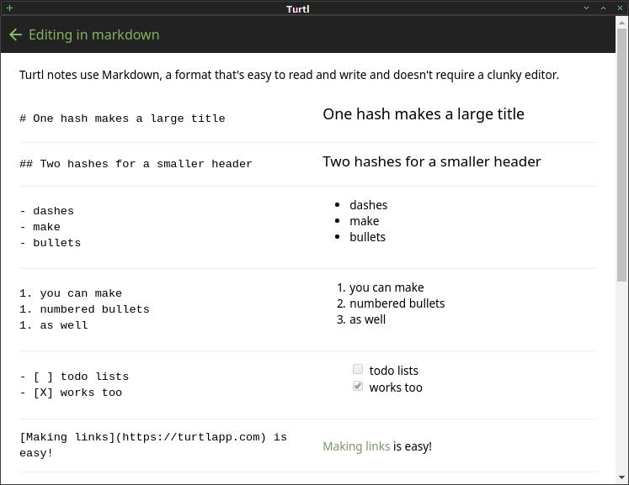629x485 pixels.
Task: Click the window roll-up chevron icon
Action: pyautogui.click(x=604, y=8)
